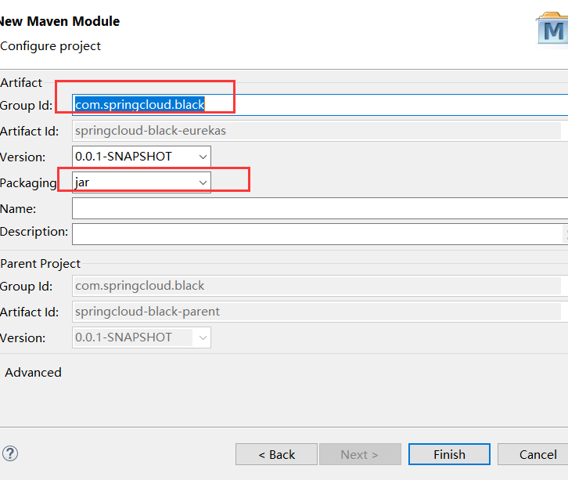This screenshot has width=568, height=480.
Task: Click into the empty Name field
Action: (x=320, y=208)
